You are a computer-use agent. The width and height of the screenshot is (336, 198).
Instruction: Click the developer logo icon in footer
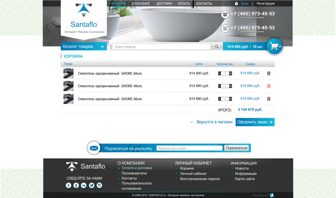[272, 195]
